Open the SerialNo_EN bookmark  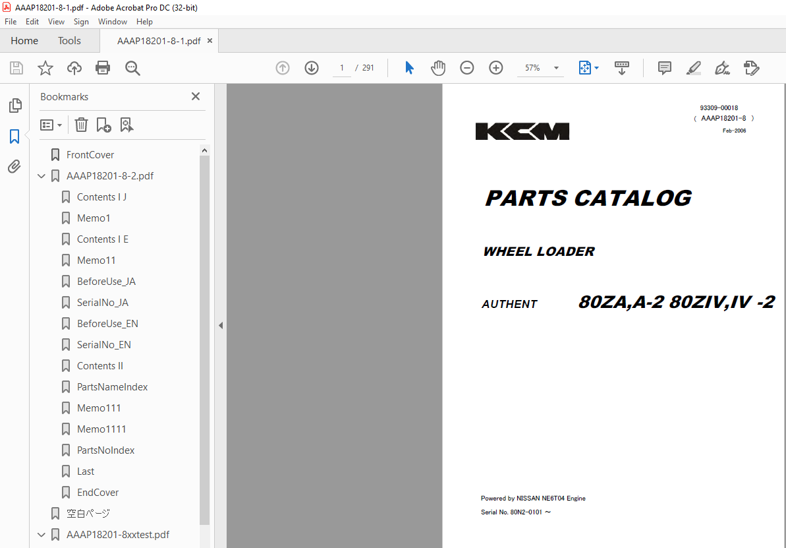(103, 345)
